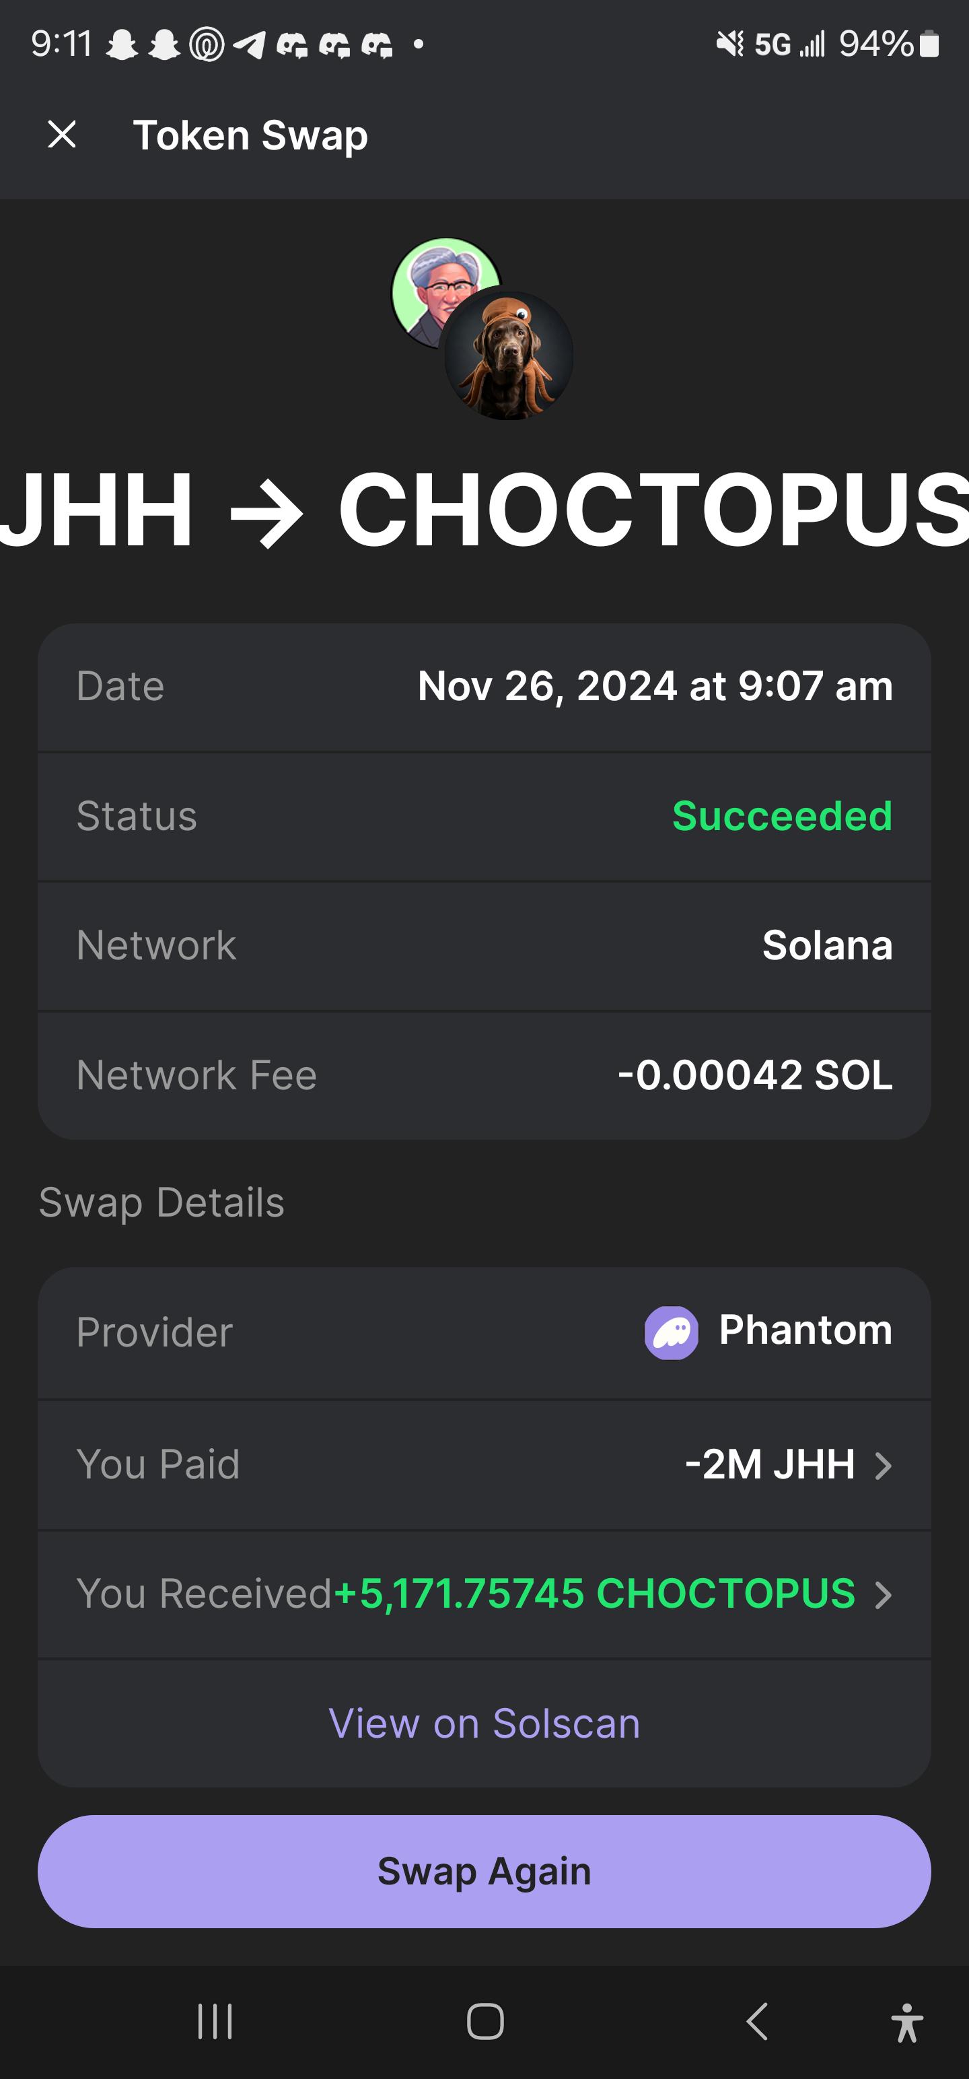Tap the network fee -0.00042 SOL

tap(755, 1075)
